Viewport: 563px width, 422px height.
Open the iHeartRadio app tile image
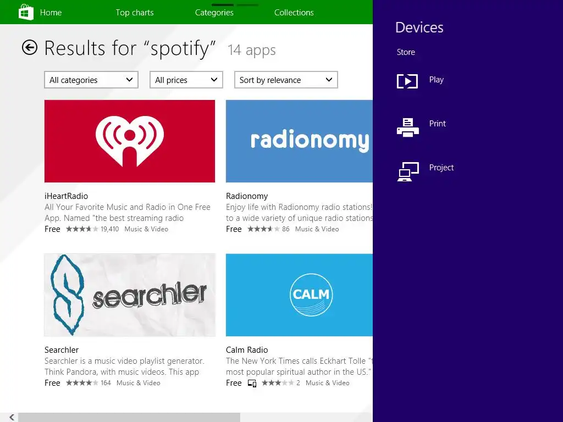(x=130, y=141)
